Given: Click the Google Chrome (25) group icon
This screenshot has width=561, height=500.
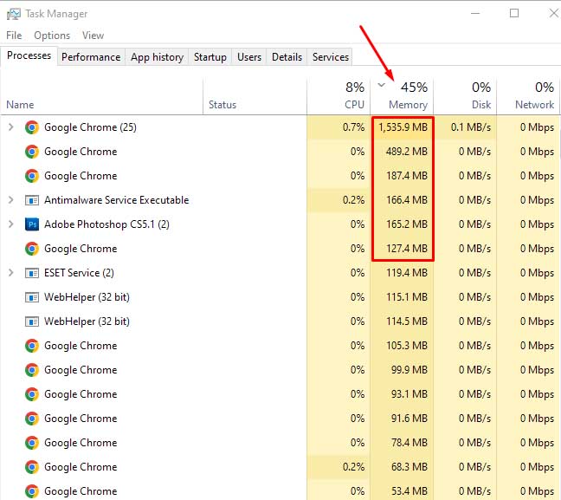Looking at the screenshot, I should point(32,127).
